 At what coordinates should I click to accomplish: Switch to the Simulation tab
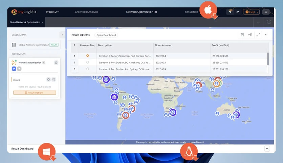tap(191, 12)
